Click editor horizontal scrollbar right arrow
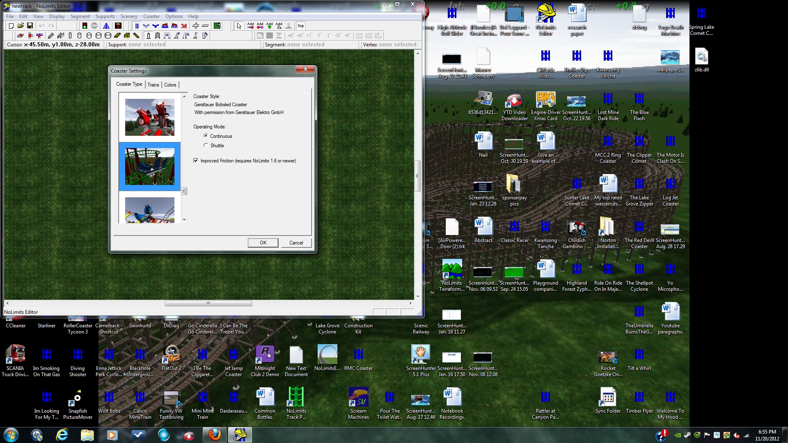This screenshot has height=443, width=788. click(x=410, y=303)
